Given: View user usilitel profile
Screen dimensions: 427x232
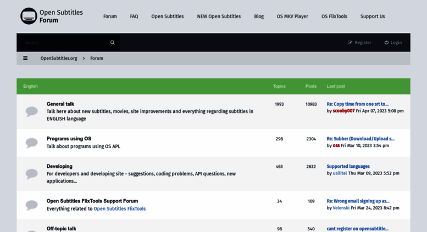Looking at the screenshot, I should click(x=340, y=173).
